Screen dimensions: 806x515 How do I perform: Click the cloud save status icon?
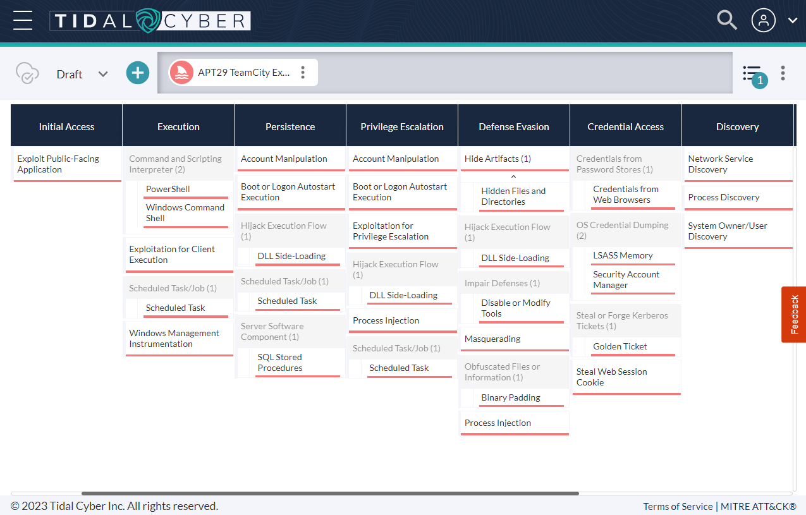[x=27, y=73]
